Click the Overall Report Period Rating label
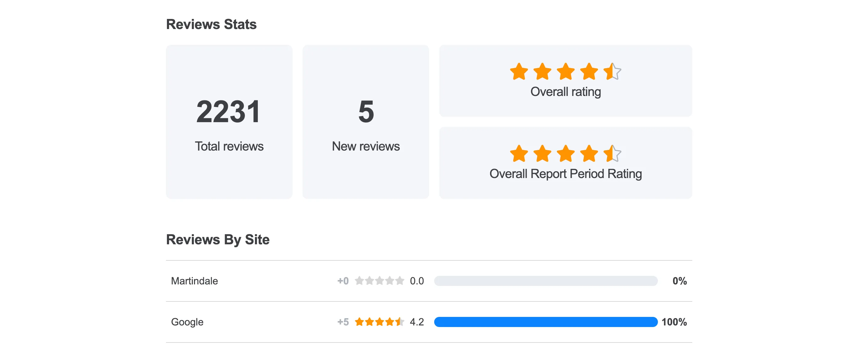 click(565, 174)
